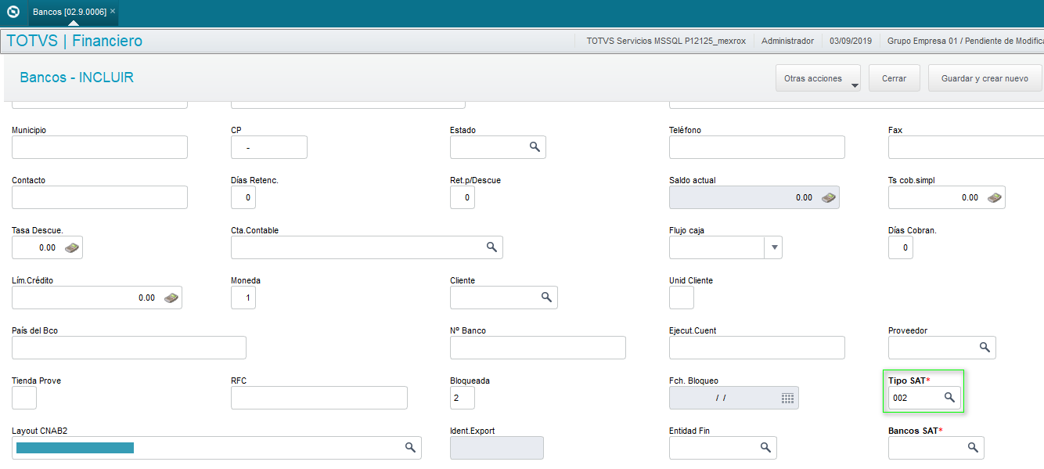The width and height of the screenshot is (1044, 469).
Task: Open the Ts cob.simpl calculator icon
Action: [x=995, y=197]
